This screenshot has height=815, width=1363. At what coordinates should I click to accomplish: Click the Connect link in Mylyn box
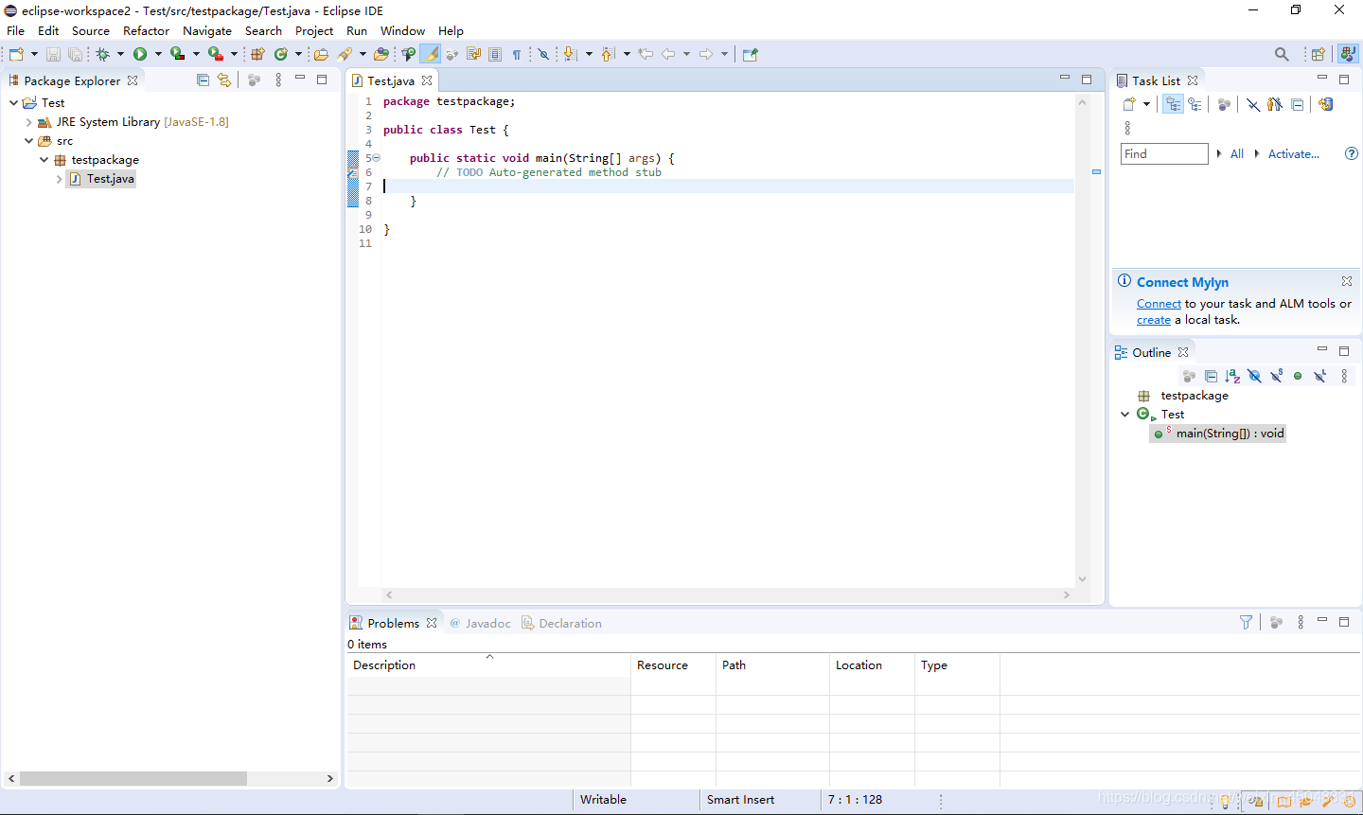coord(1159,304)
